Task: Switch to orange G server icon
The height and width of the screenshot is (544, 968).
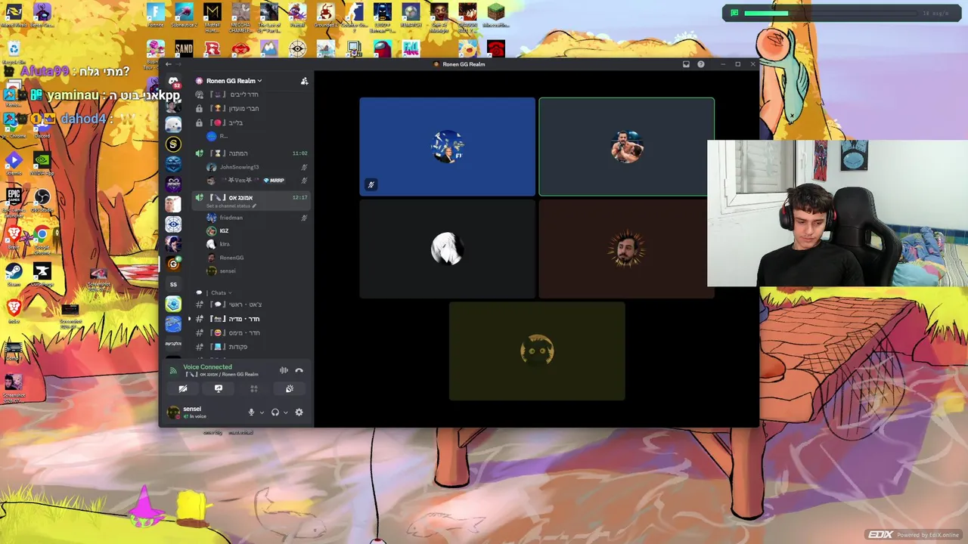Action: point(173,264)
